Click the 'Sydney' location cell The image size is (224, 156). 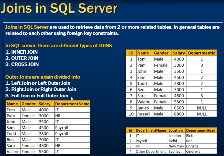click(176, 151)
